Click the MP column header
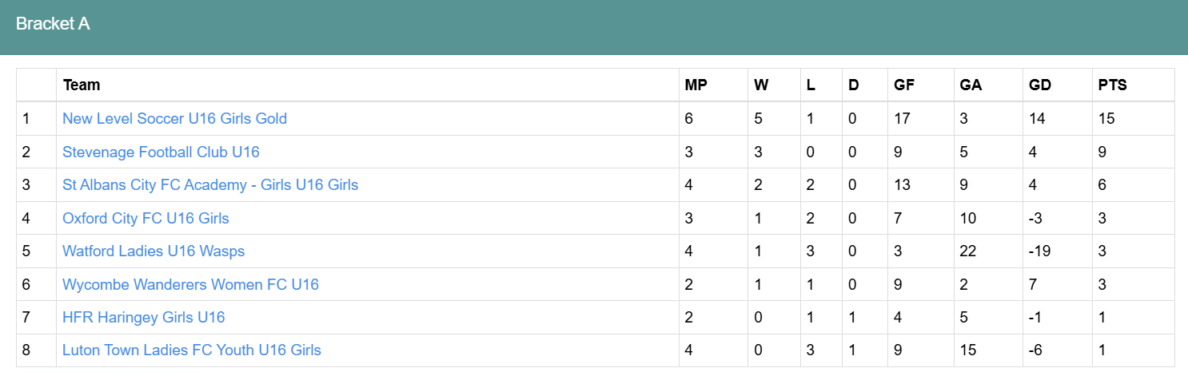 click(696, 85)
